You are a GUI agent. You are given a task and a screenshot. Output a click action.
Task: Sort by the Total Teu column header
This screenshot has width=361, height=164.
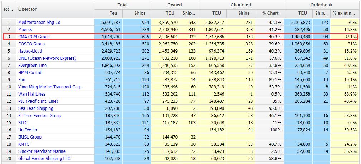[109, 13]
